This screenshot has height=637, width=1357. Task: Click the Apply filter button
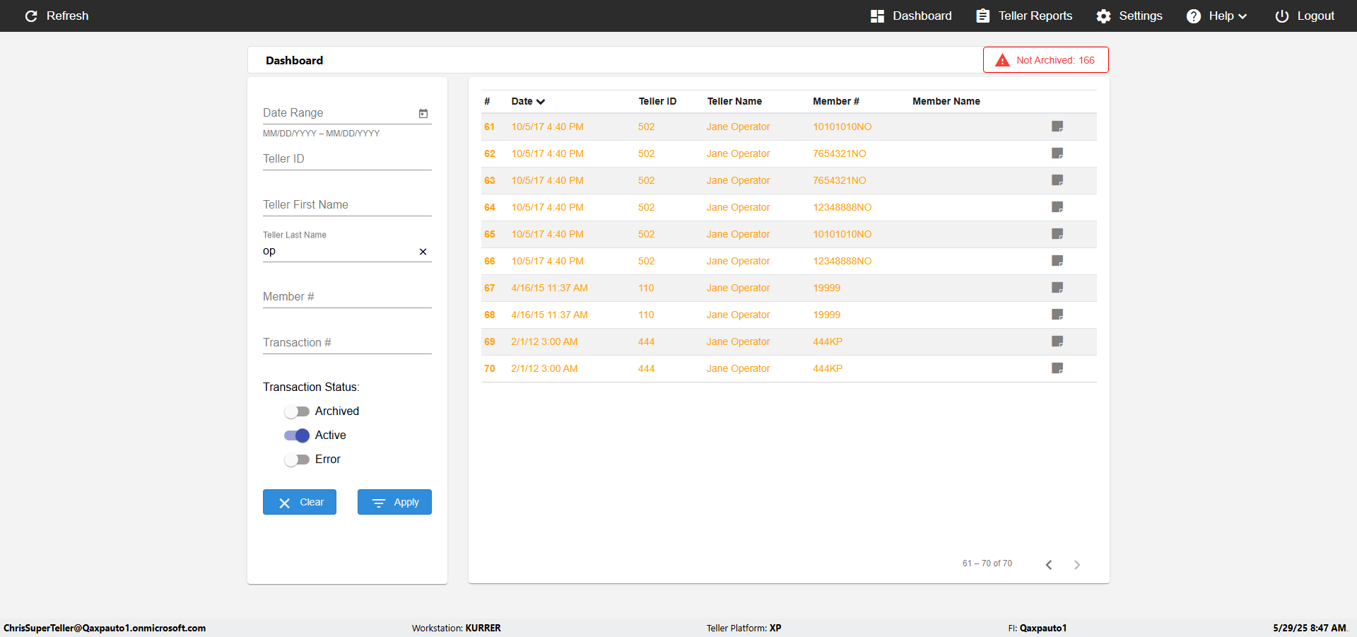(394, 502)
